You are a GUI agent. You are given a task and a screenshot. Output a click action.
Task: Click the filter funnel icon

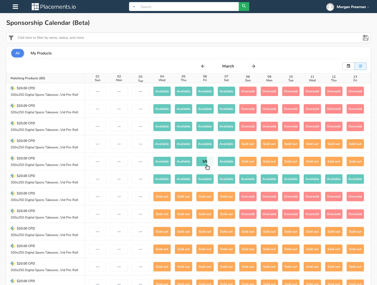[11, 38]
